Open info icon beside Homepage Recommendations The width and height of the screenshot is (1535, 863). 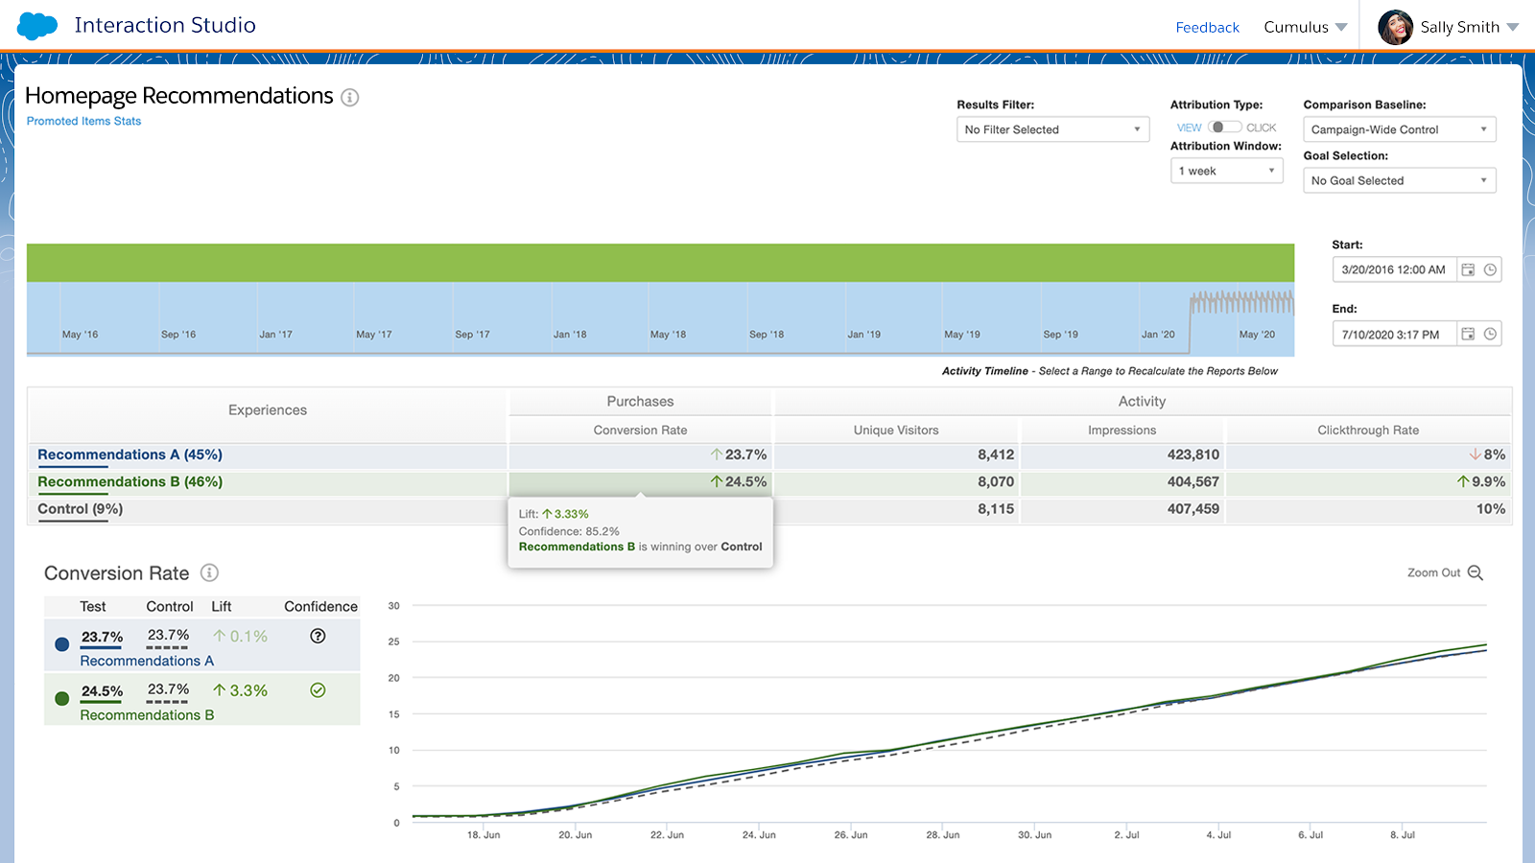[x=350, y=97]
